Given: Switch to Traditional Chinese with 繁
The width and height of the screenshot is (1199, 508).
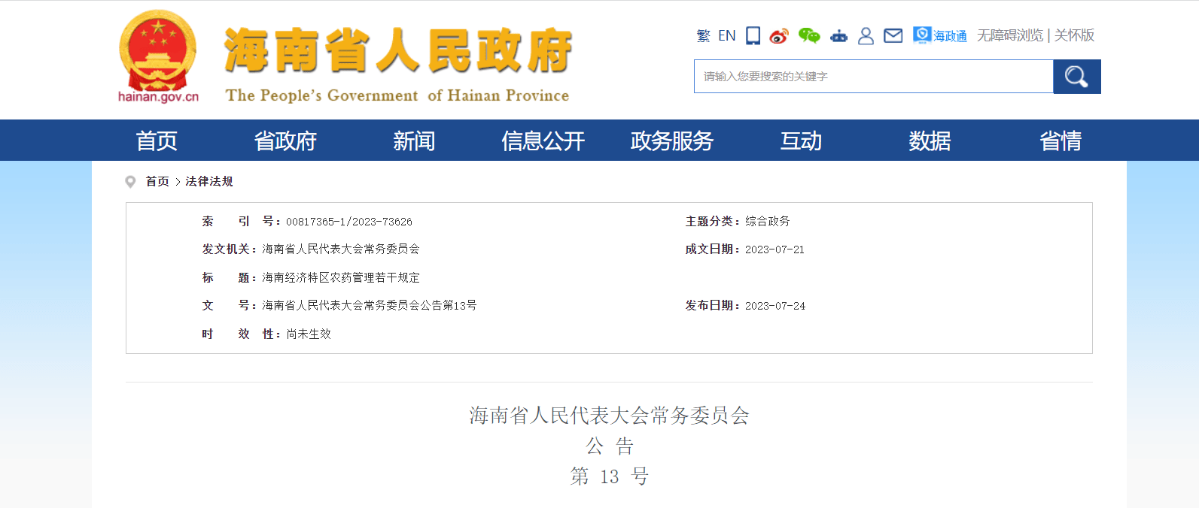Looking at the screenshot, I should [703, 35].
